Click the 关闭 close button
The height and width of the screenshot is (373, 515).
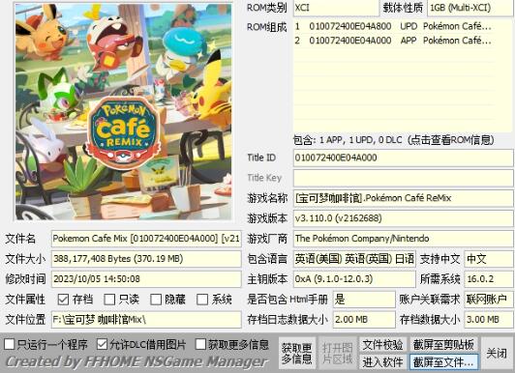coord(497,354)
